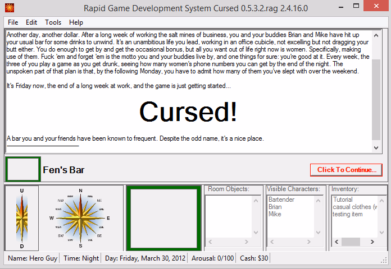Screen dimensions: 391x269
Task: Click Inventory horizontal scrollbar left arrow
Action: pos(337,242)
